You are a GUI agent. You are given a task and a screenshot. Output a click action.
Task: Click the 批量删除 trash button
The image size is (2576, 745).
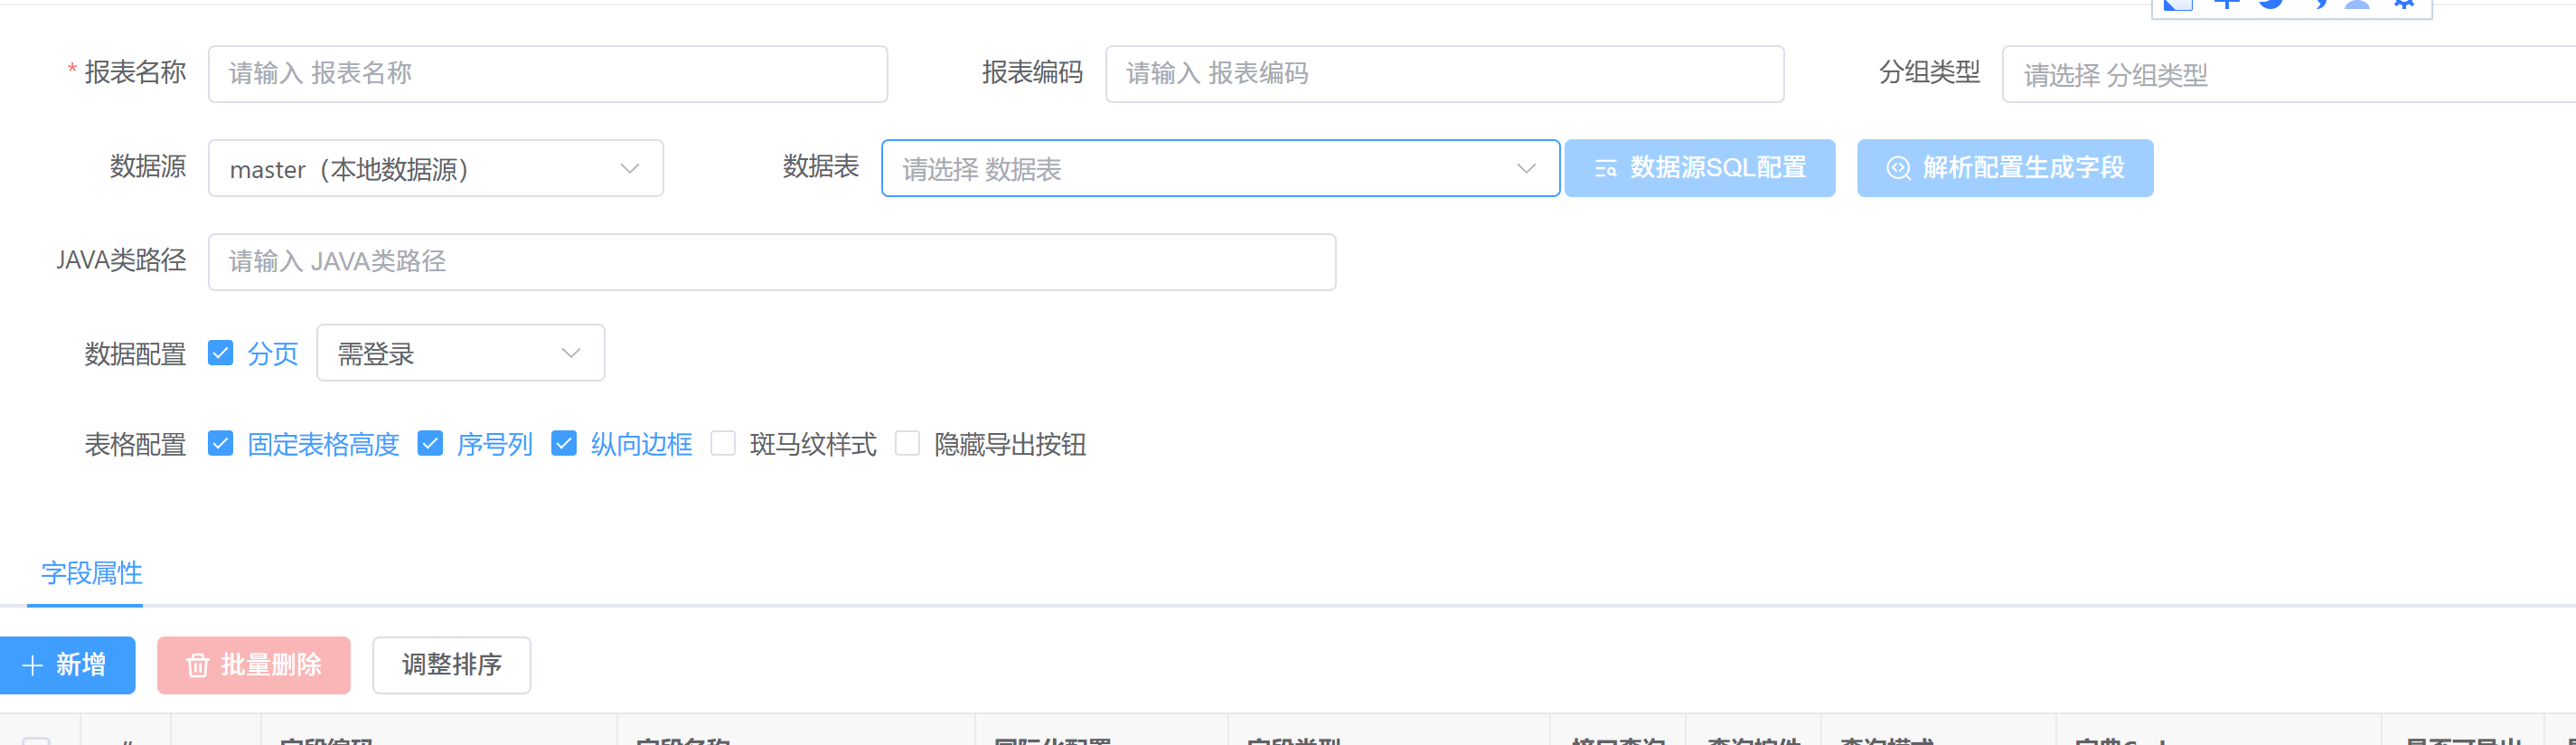tap(254, 665)
